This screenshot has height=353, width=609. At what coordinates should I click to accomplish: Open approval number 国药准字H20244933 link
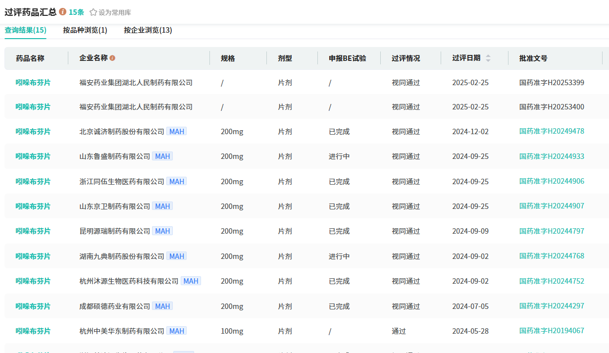(x=552, y=156)
